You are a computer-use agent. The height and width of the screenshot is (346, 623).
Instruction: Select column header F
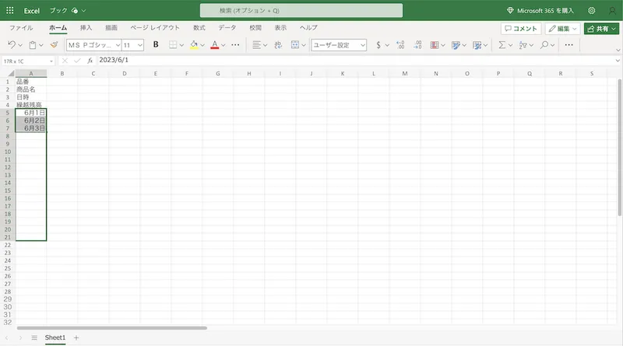coord(187,73)
